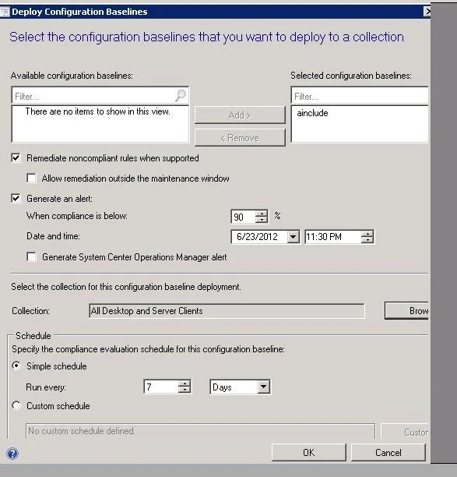Click the blue help question mark icon
Screen dimensions: 457x477
tap(12, 454)
